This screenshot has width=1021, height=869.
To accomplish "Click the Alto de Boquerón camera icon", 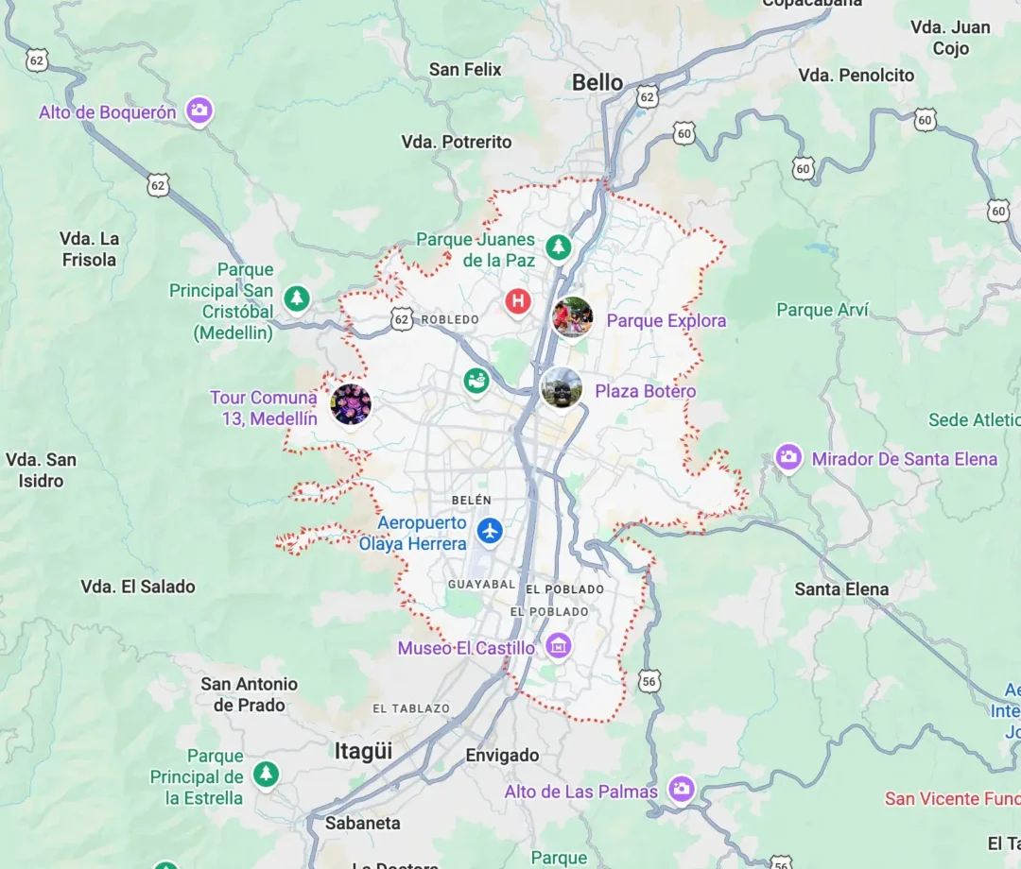I will point(199,111).
